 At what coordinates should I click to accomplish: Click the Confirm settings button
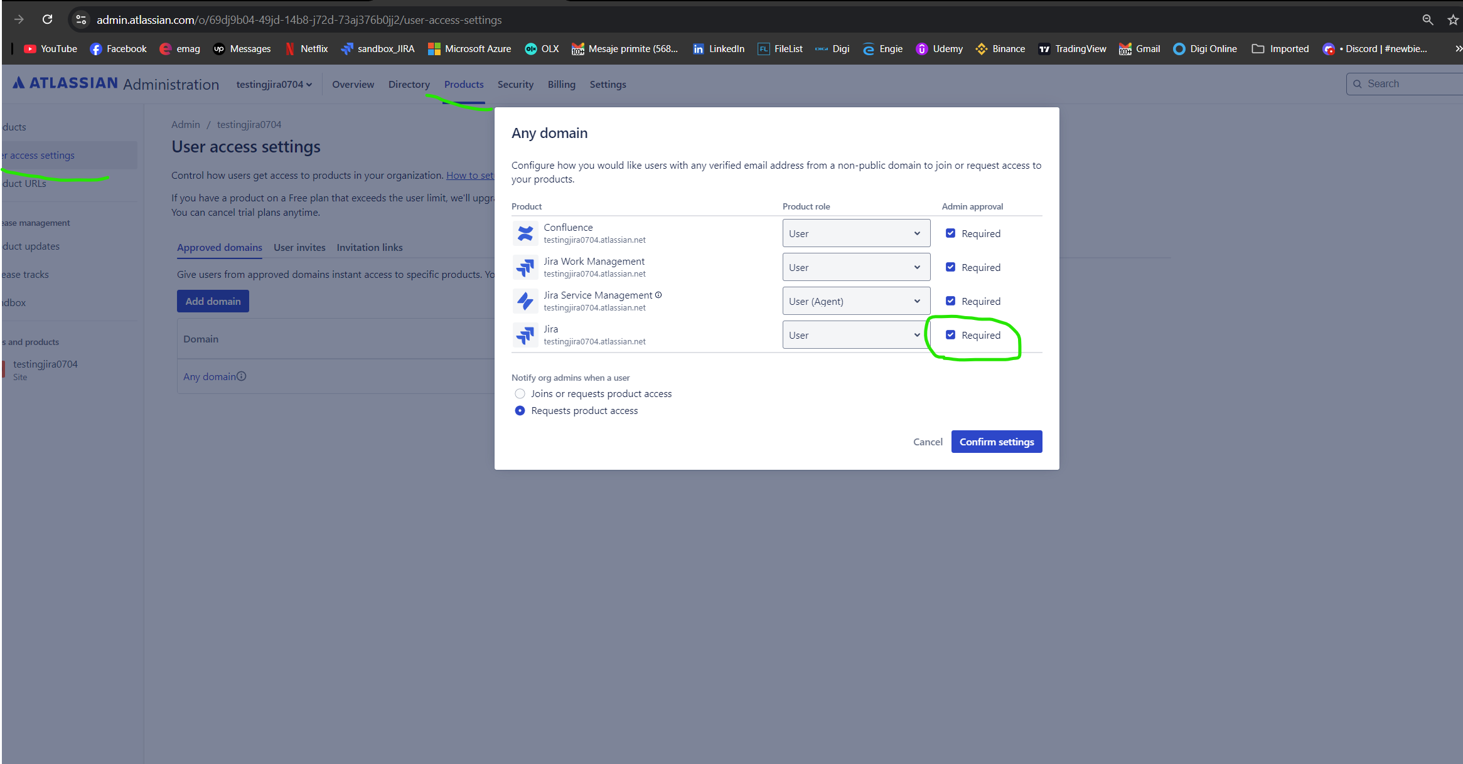(x=996, y=441)
